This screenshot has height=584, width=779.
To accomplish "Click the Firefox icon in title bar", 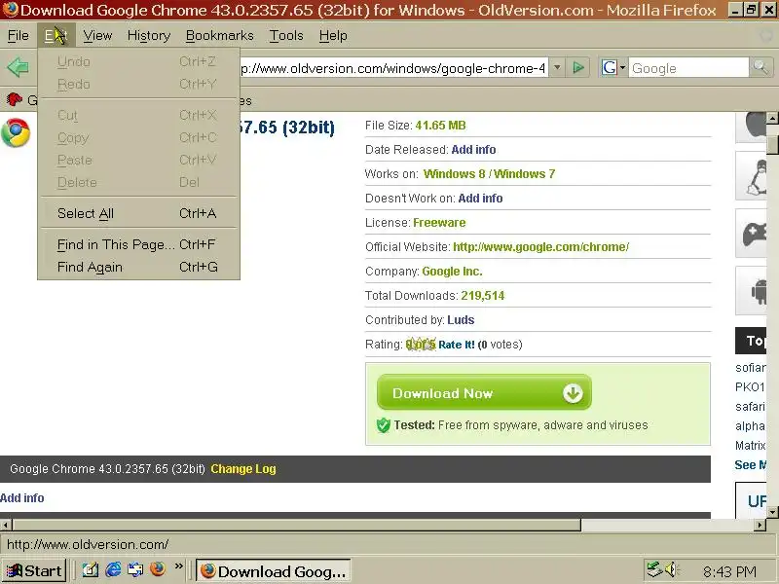I will pos(10,10).
